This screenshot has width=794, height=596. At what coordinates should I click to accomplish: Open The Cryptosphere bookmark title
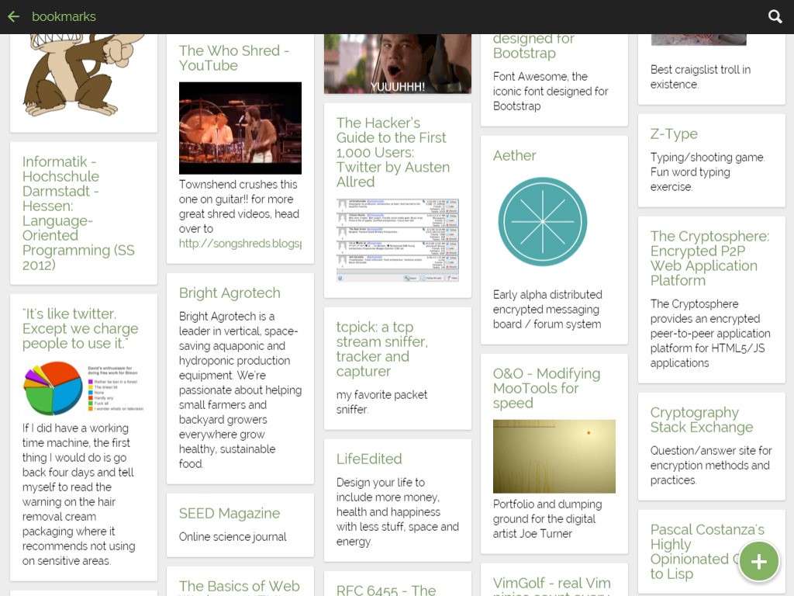coord(710,258)
